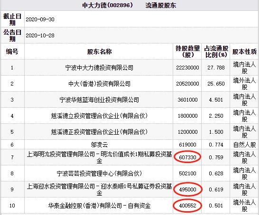Select shareholder 宁波中大力德投资有限公司
This screenshot has height=215, width=260.
(x=99, y=68)
